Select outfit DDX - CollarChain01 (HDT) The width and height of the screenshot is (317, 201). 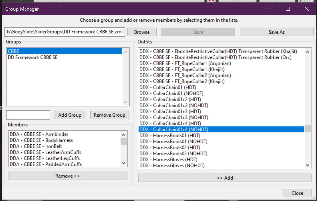221,87
